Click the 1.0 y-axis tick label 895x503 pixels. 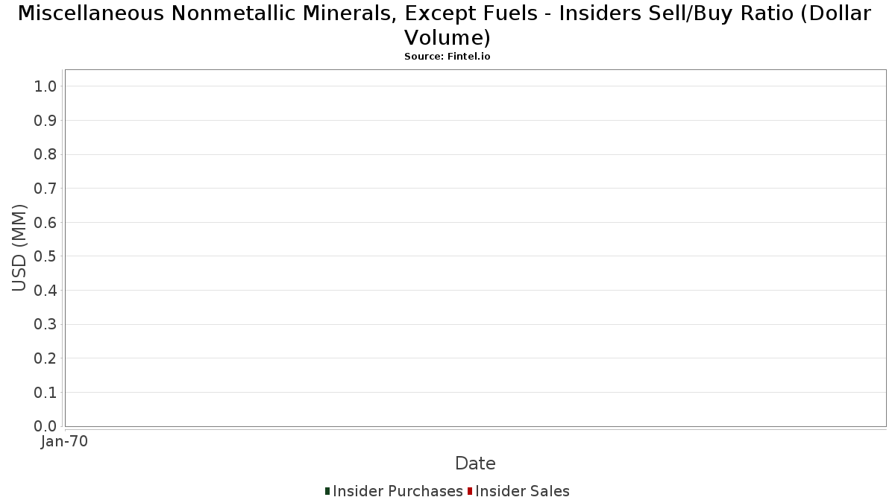click(45, 86)
